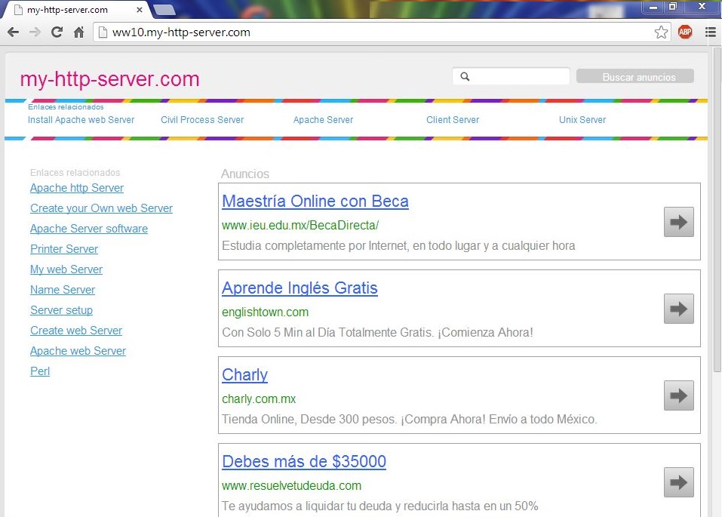Click the browser Forward arrow

[x=35, y=32]
